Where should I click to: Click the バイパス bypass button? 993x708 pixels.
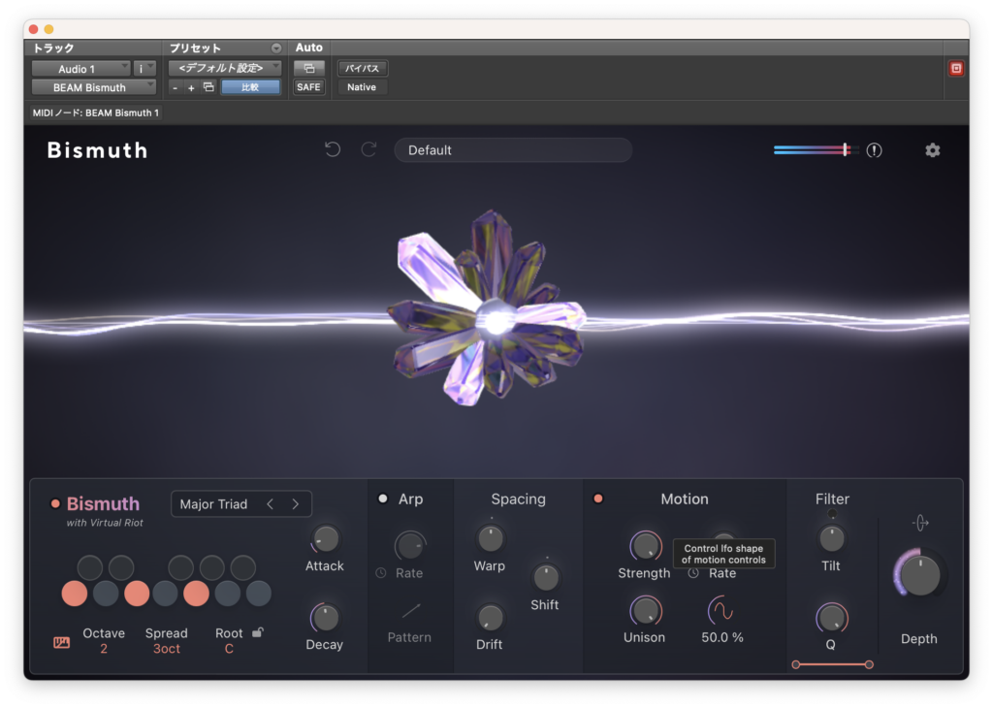pos(363,69)
